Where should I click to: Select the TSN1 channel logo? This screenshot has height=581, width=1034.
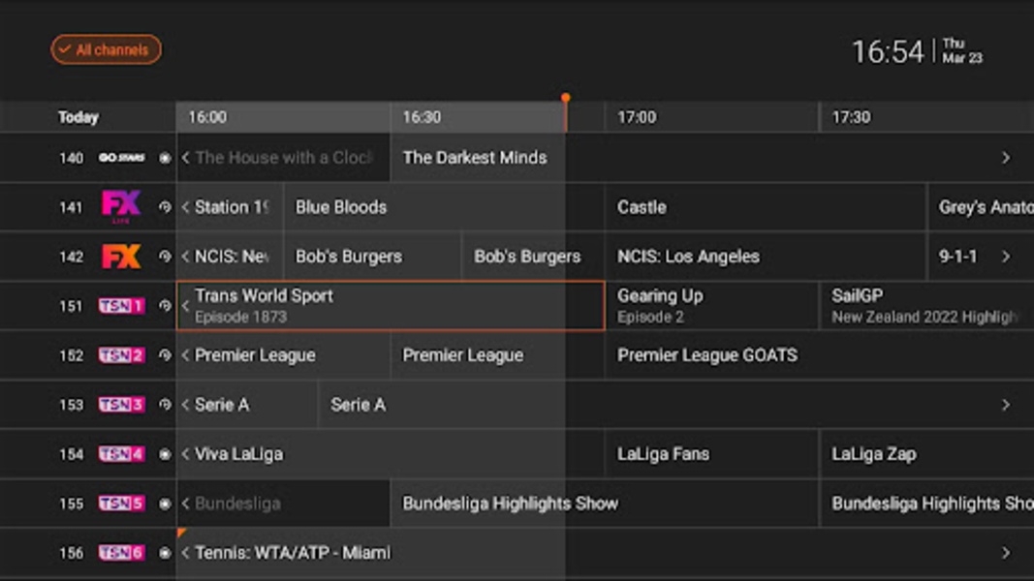tap(121, 306)
